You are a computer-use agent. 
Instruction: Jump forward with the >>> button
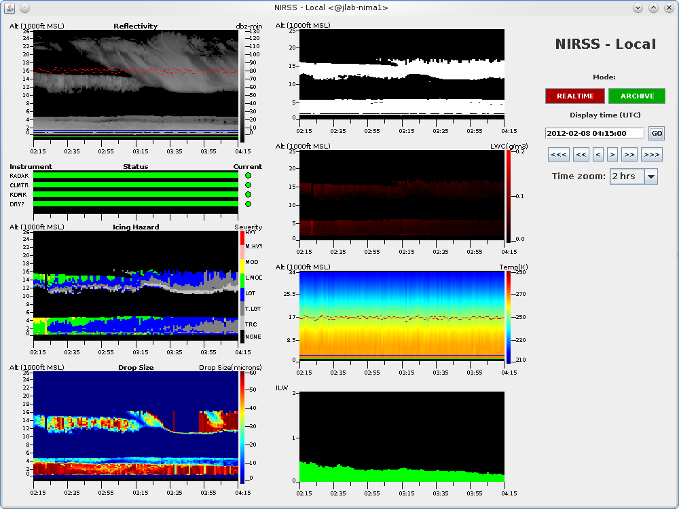click(651, 155)
